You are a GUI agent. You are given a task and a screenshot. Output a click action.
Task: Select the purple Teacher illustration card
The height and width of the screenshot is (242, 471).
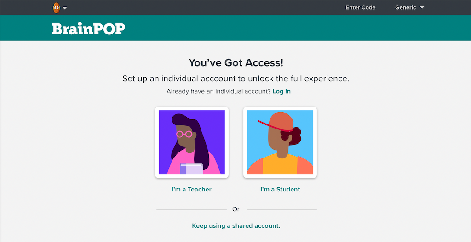click(192, 142)
